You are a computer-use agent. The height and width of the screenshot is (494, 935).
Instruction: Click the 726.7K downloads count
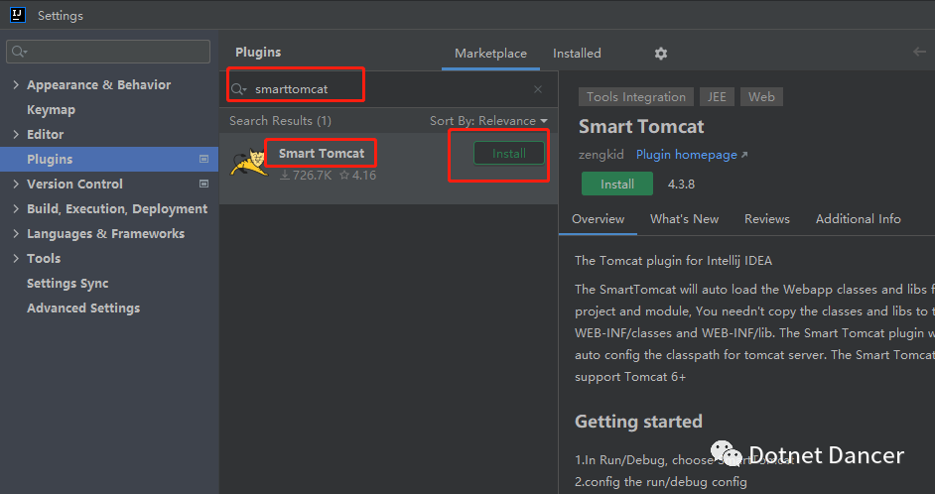point(306,176)
